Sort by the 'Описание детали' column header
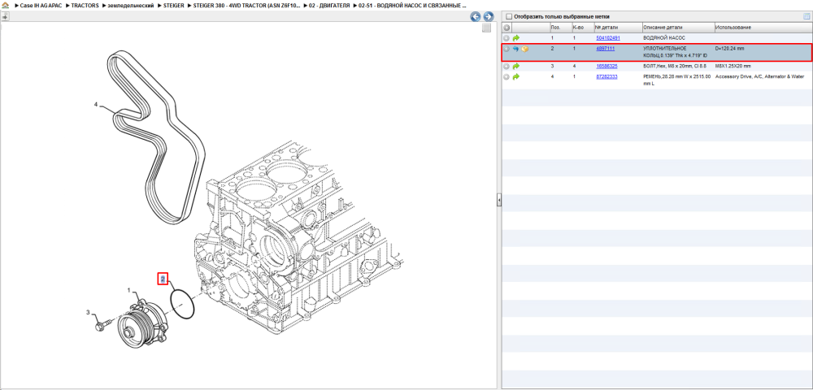The height and width of the screenshot is (390, 813). click(x=677, y=28)
